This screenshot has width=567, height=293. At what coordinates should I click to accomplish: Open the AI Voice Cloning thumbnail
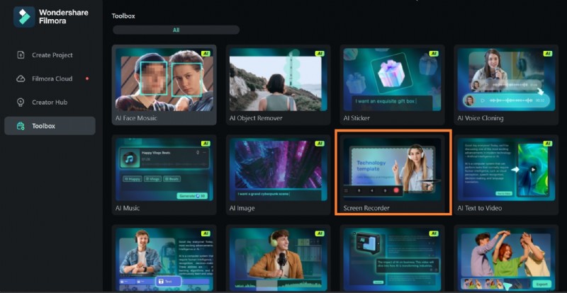click(x=506, y=79)
